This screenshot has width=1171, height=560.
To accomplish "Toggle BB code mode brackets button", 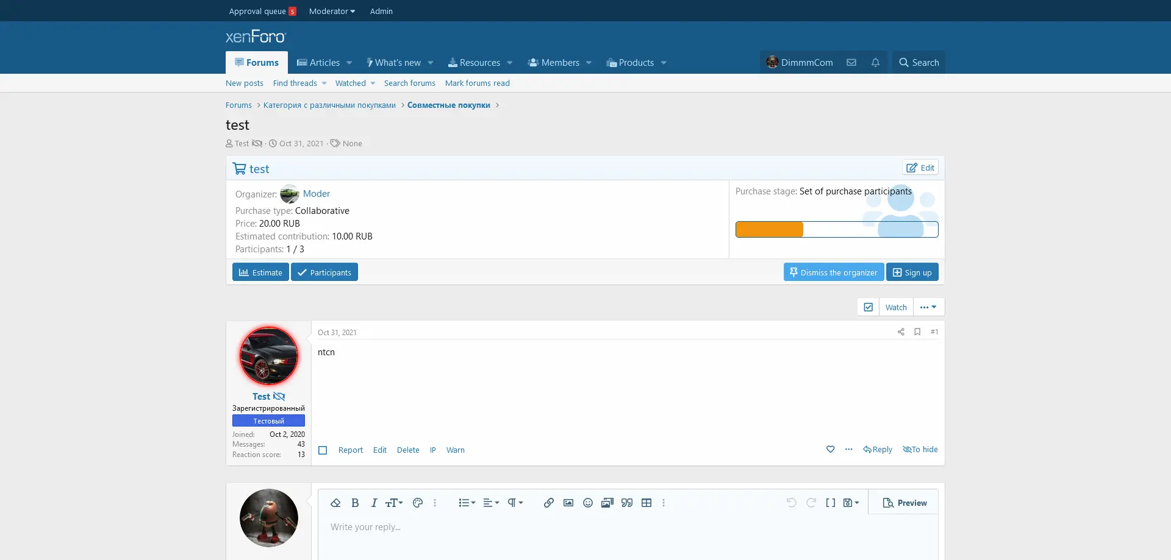I will (x=831, y=503).
